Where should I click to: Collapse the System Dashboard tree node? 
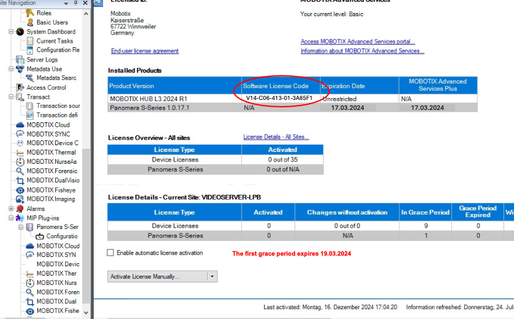(11, 32)
